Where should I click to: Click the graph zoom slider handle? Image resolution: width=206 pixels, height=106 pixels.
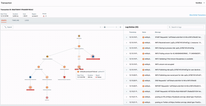coord(105,27)
